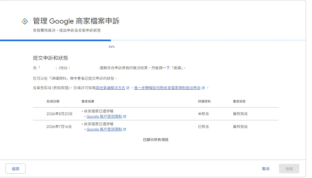Image resolution: width=312 pixels, height=178 pixels.
Task: Click the blue progress bar
Action: [x=55, y=40]
